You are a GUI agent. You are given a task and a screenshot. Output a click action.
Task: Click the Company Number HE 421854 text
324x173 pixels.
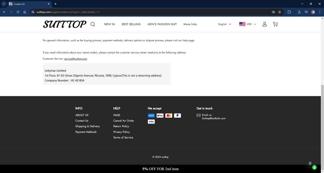click(64, 80)
